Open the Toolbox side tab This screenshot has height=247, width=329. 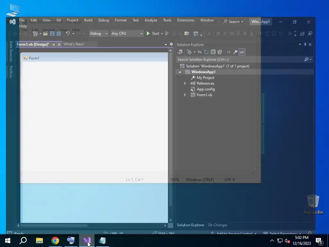pos(11,72)
